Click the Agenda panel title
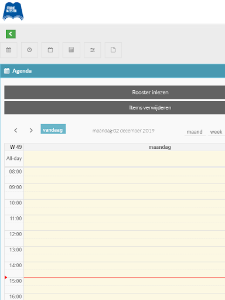Image resolution: width=225 pixels, height=300 pixels. coord(22,71)
